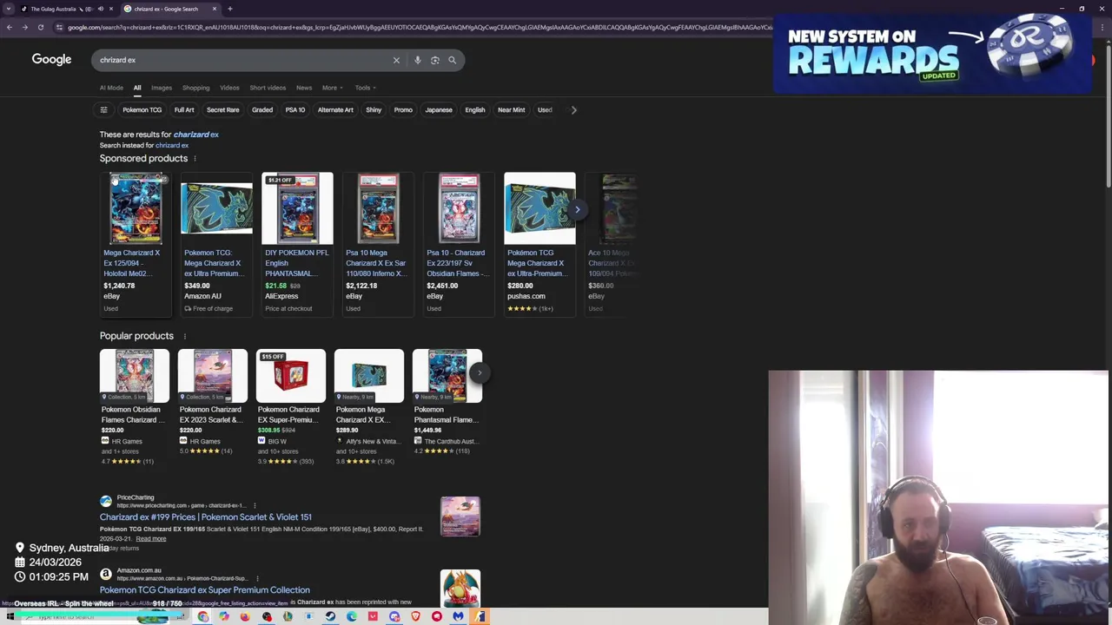The image size is (1112, 625).
Task: Launch Steam from the taskbar
Action: coord(330,616)
